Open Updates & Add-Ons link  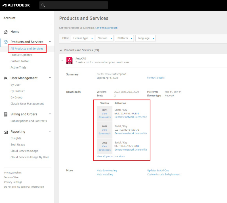tap(158, 171)
